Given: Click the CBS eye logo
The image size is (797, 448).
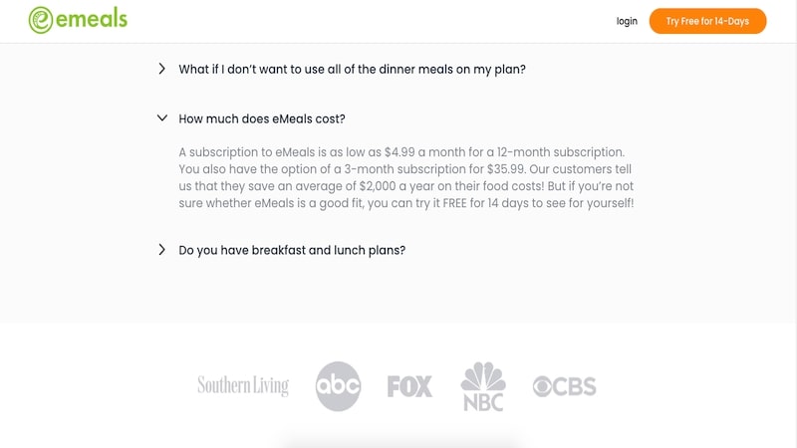Looking at the screenshot, I should click(564, 386).
